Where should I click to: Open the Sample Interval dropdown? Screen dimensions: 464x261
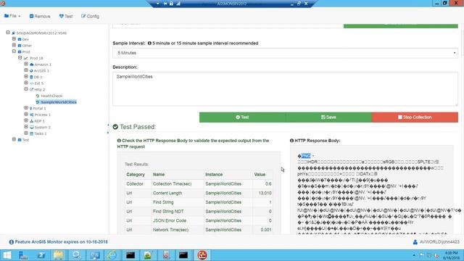coord(285,53)
